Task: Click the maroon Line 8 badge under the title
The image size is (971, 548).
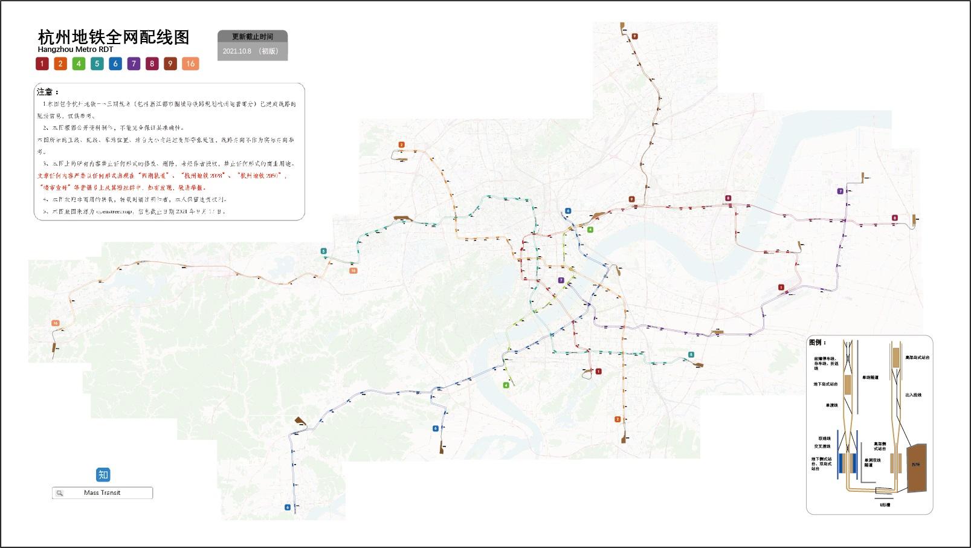Action: pos(152,63)
